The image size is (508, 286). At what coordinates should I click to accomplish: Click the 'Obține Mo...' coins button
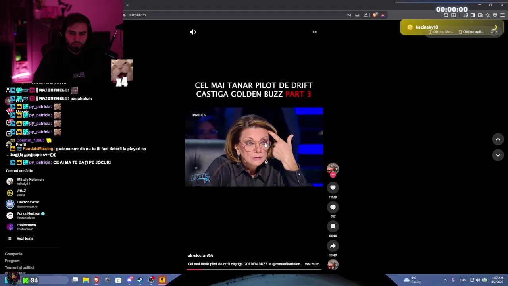click(441, 32)
